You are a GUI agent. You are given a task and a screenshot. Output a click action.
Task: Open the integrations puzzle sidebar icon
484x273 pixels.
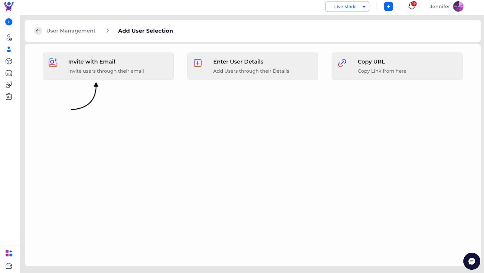tap(9, 85)
